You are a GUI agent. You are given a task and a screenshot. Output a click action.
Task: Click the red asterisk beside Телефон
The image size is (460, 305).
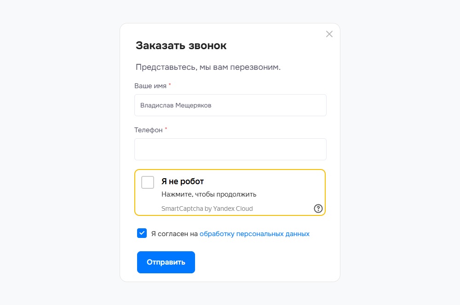166,128
